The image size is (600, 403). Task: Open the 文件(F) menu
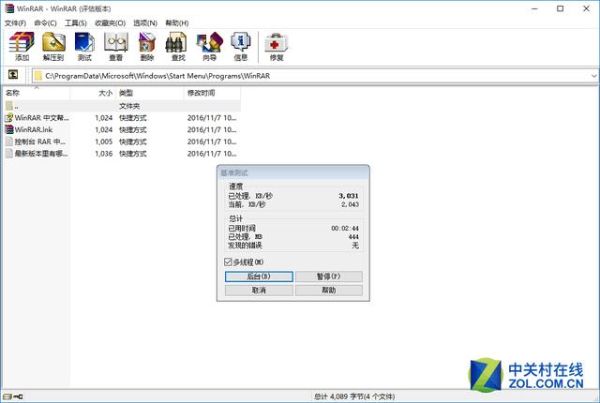click(x=15, y=22)
